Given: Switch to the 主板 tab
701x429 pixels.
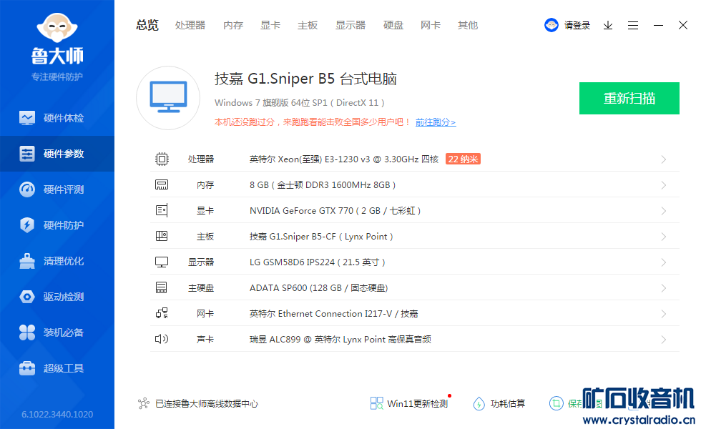Looking at the screenshot, I should [307, 25].
